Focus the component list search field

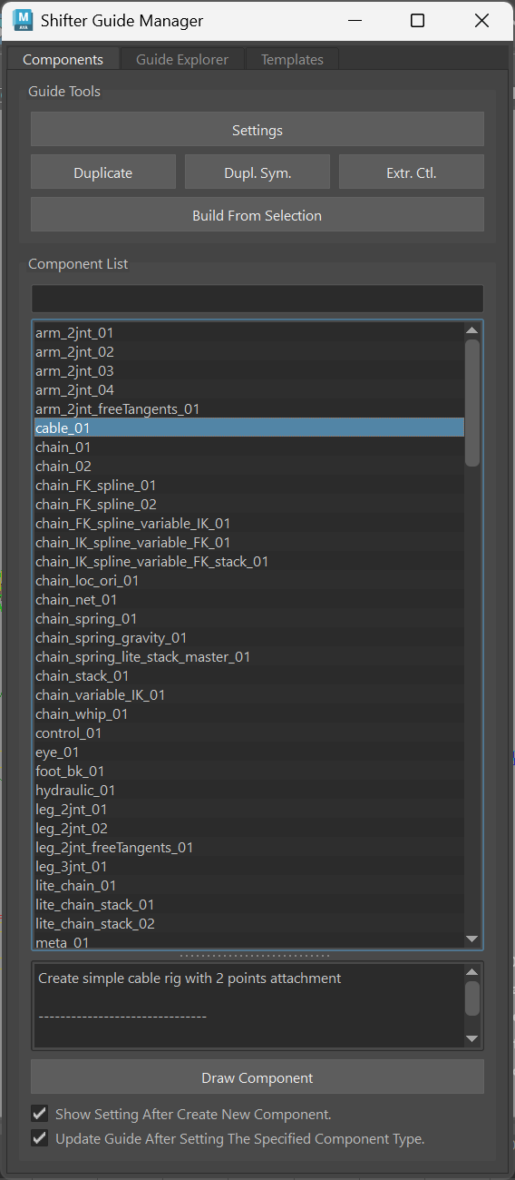point(257,299)
